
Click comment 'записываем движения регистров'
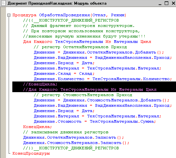(66, 132)
